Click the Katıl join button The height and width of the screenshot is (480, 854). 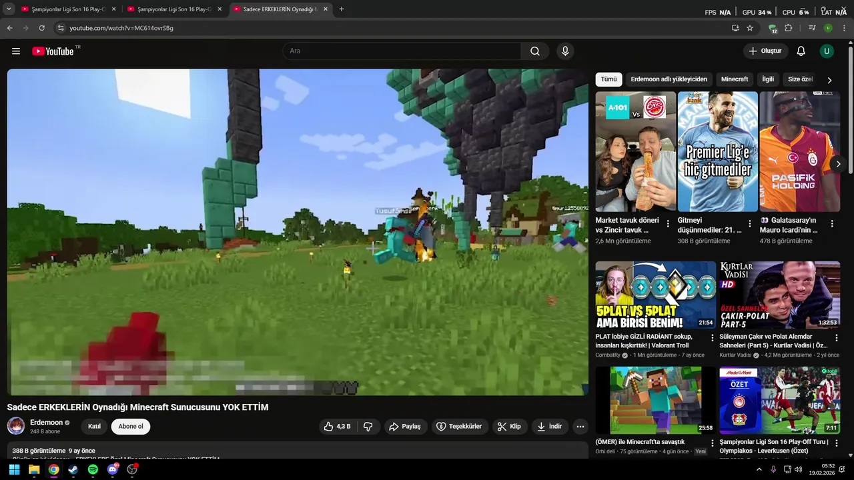[x=94, y=427]
